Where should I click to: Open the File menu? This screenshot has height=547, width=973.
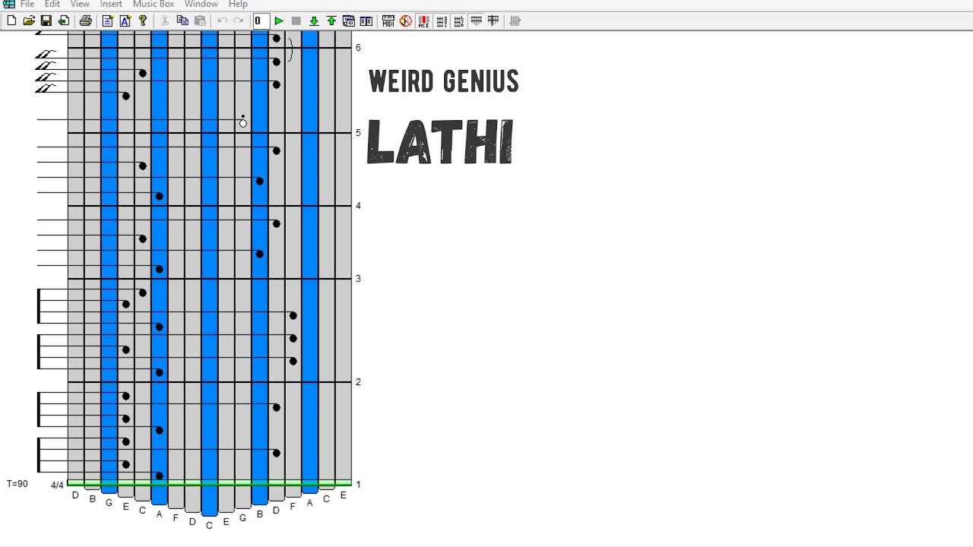27,4
